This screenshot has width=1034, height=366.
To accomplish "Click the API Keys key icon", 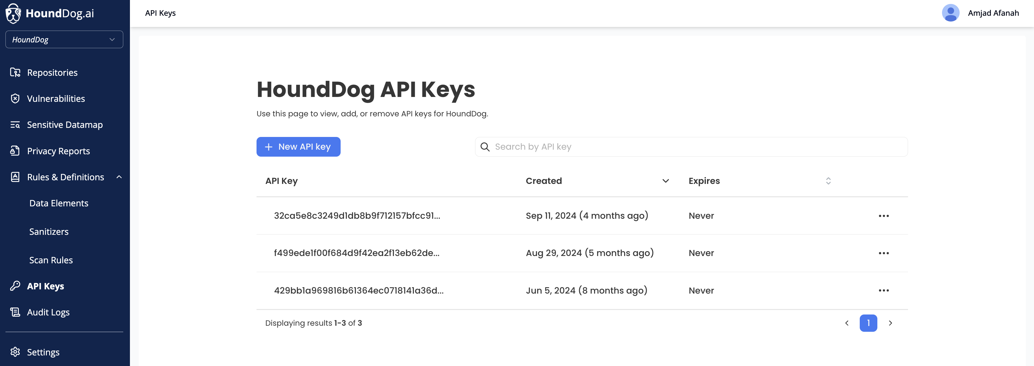I will [x=15, y=286].
